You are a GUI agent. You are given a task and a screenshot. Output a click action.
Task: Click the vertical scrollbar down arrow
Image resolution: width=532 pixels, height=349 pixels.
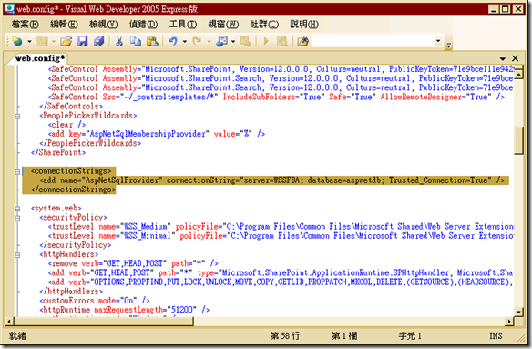point(518,311)
